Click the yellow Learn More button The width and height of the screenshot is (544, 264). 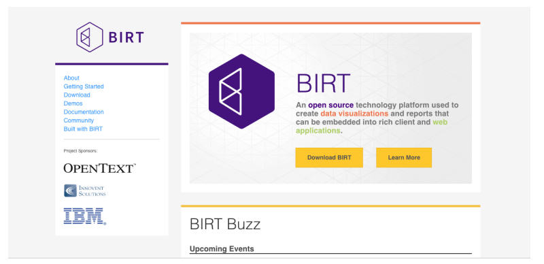coord(404,158)
